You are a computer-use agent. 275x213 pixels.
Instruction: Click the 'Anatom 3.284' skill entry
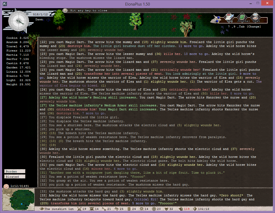17,42
